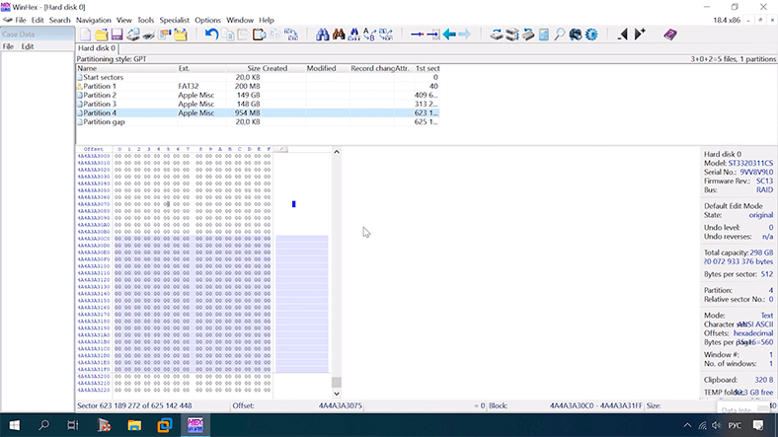The image size is (778, 437).
Task: Click the WinHex taskbar icon
Action: click(195, 425)
